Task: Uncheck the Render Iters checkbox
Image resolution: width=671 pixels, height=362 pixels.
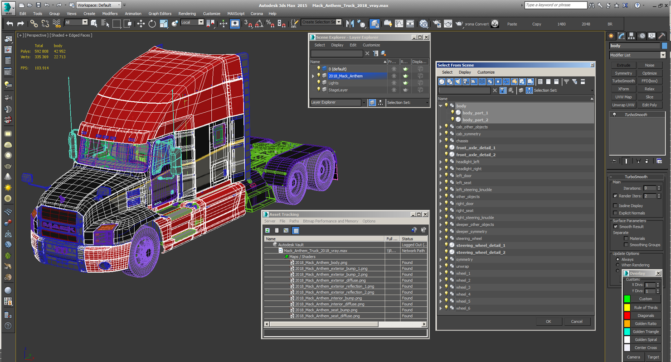Action: [615, 196]
